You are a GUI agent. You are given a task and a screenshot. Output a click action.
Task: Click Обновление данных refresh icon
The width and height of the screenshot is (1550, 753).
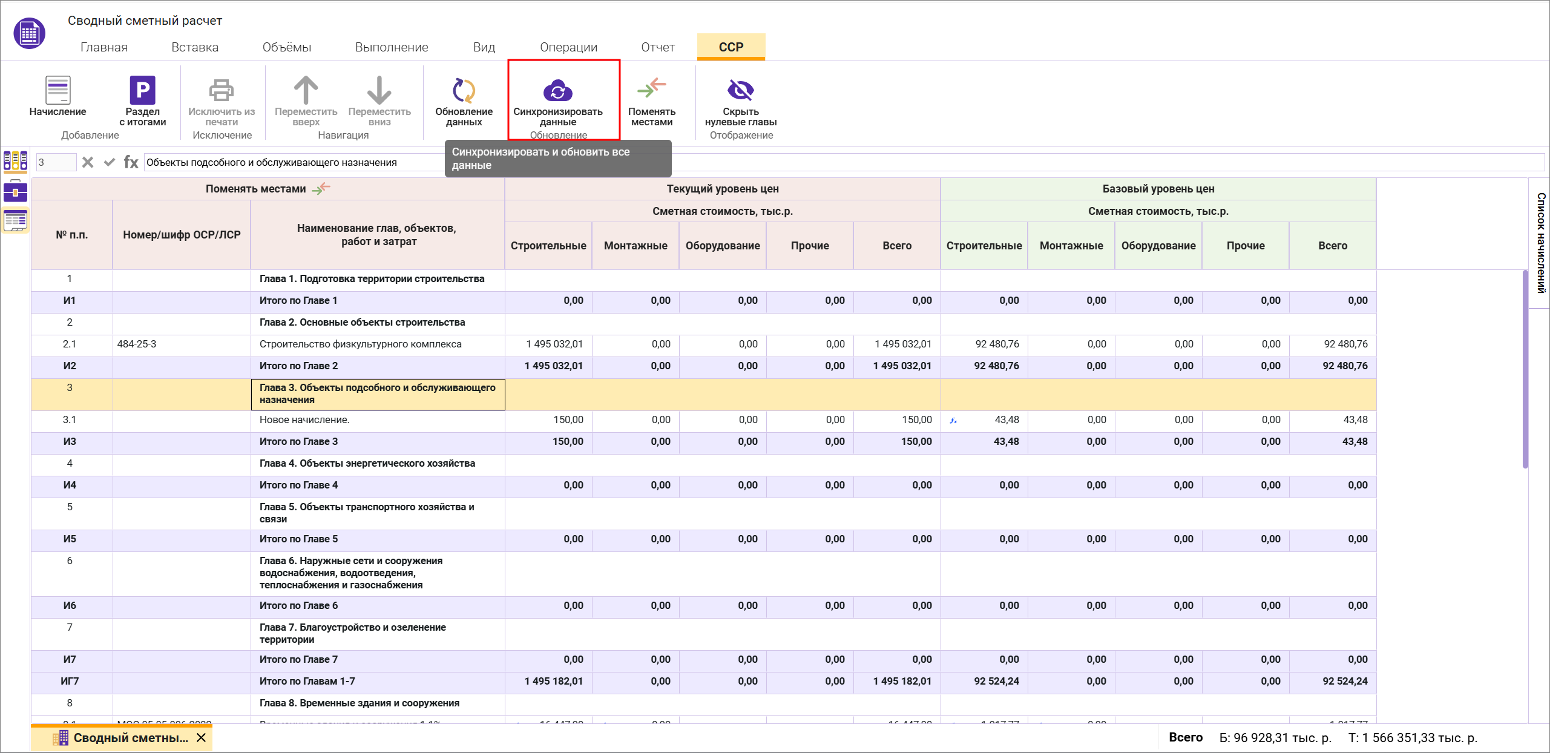tap(464, 91)
